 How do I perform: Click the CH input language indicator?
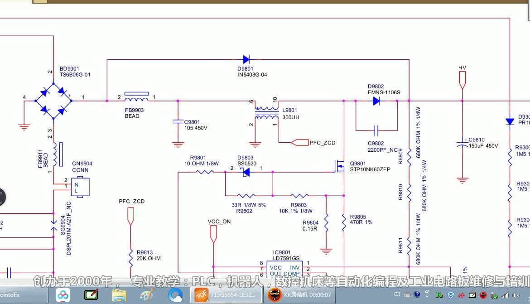click(x=397, y=294)
